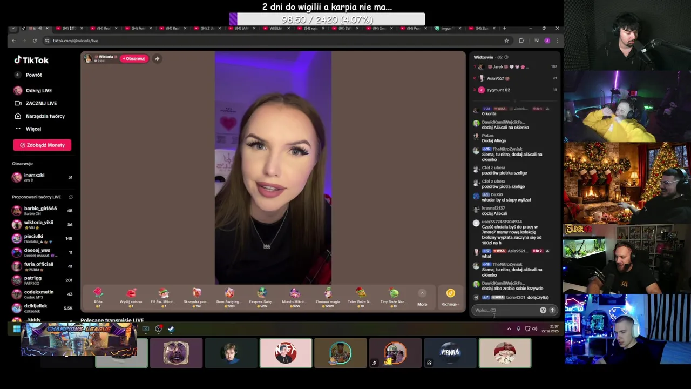Click the browser back arrow

[x=13, y=41]
